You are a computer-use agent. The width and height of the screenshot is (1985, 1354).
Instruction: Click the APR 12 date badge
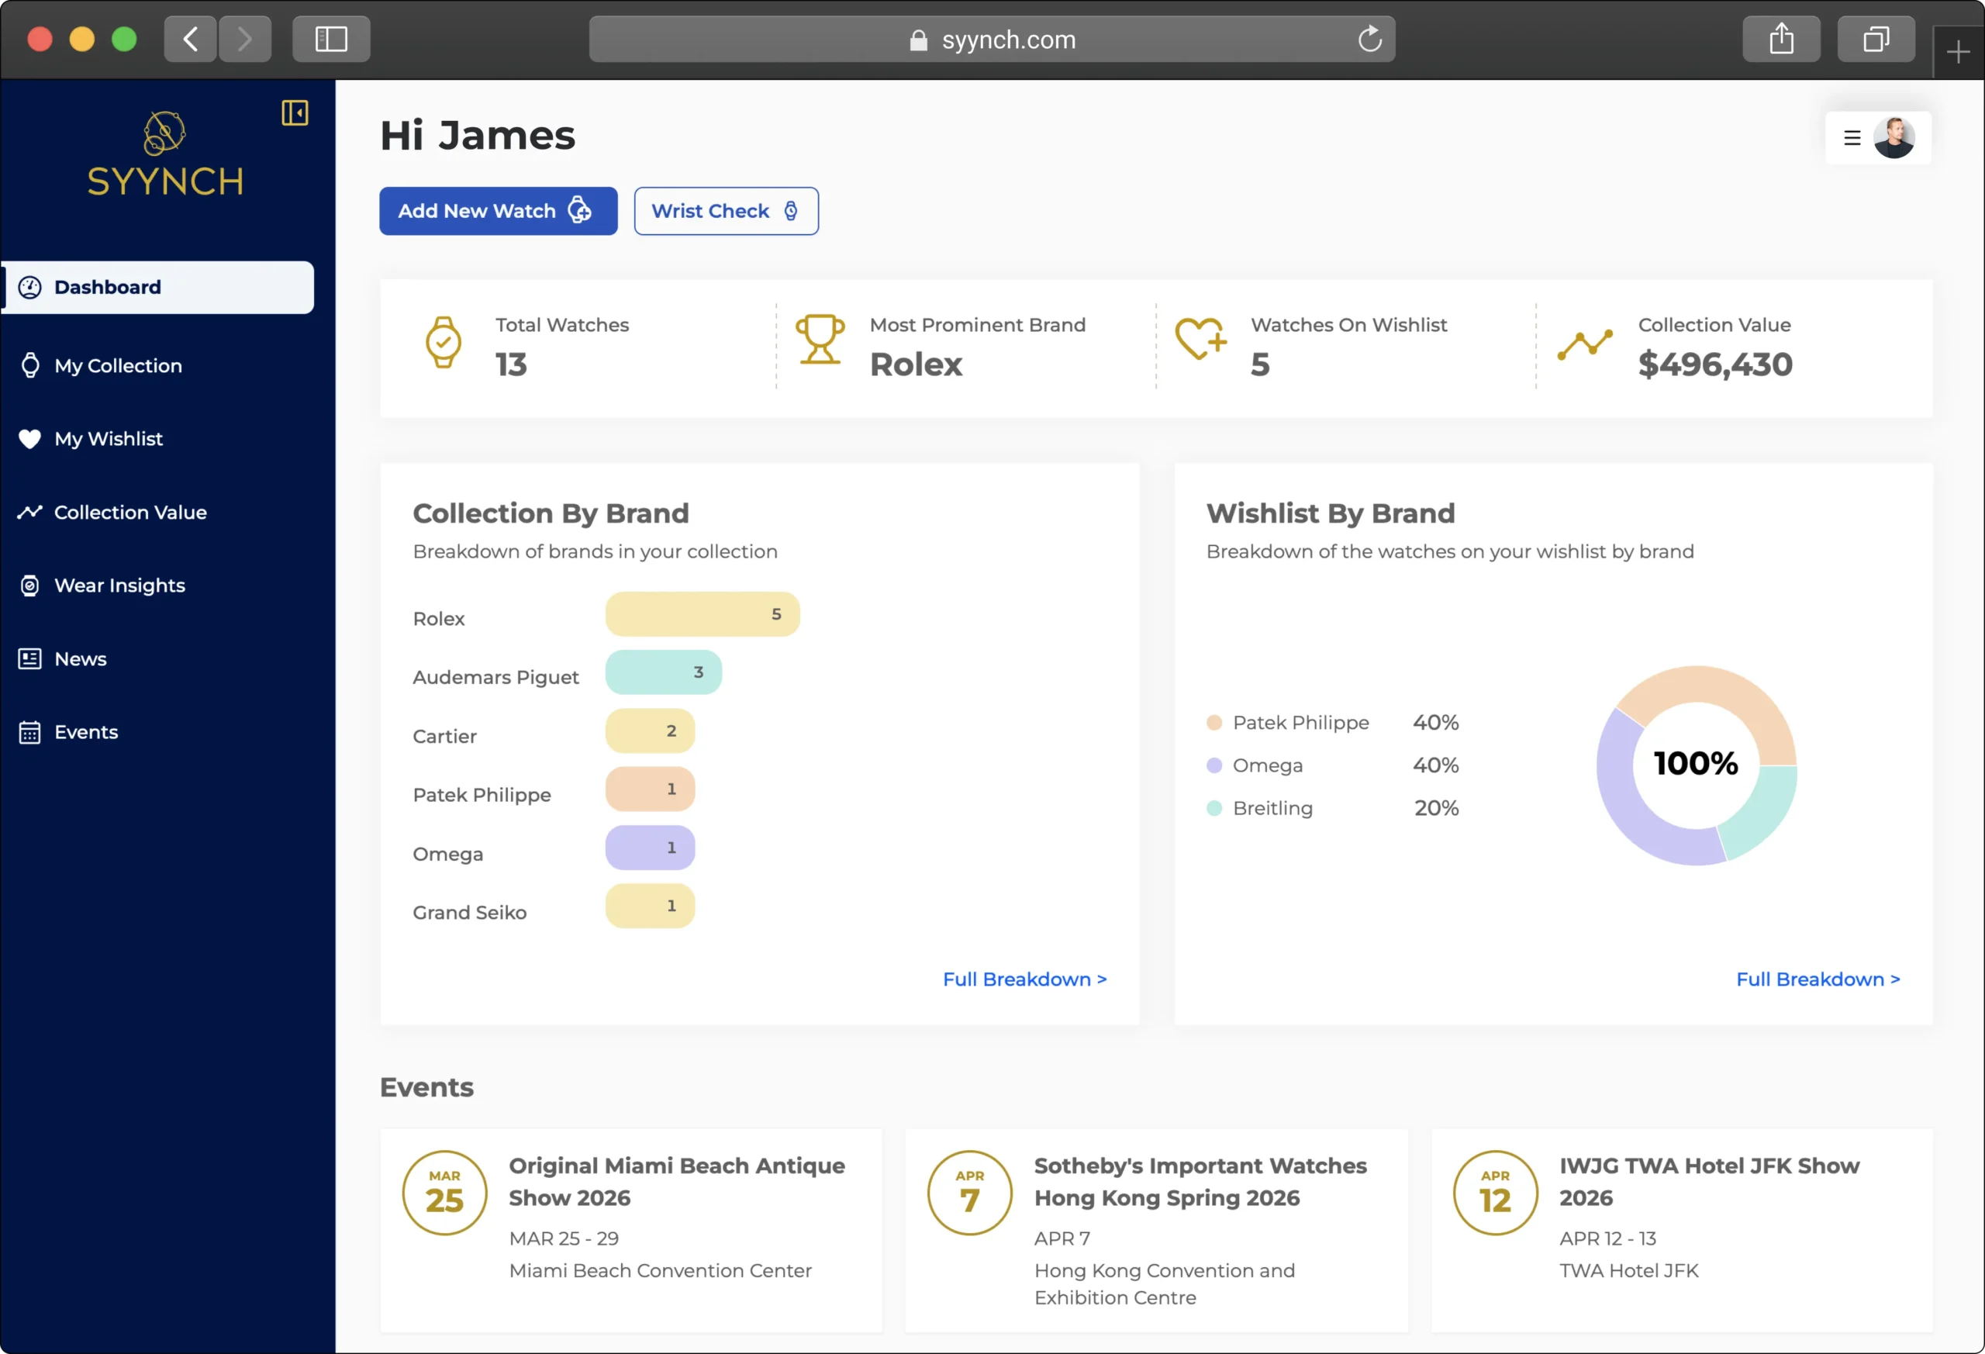pyautogui.click(x=1495, y=1193)
